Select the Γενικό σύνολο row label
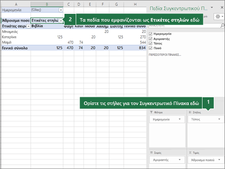The width and height of the screenshot is (225, 169). (15, 48)
